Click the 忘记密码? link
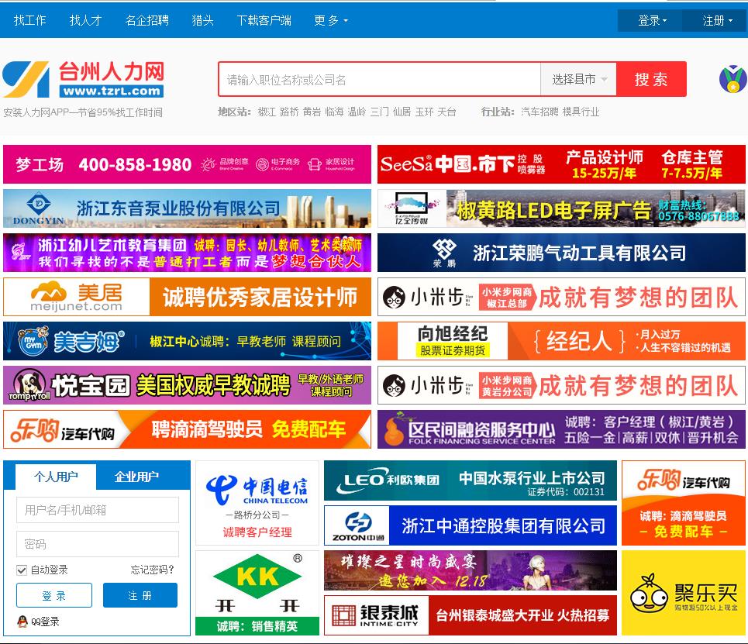The width and height of the screenshot is (748, 644). (x=152, y=570)
